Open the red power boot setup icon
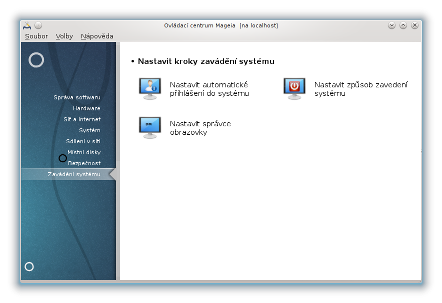This screenshot has height=303, width=442. 294,89
